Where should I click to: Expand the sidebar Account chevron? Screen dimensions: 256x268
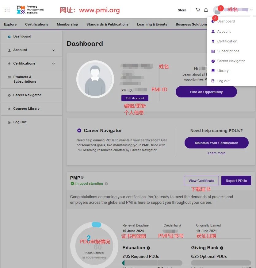pyautogui.click(x=54, y=50)
